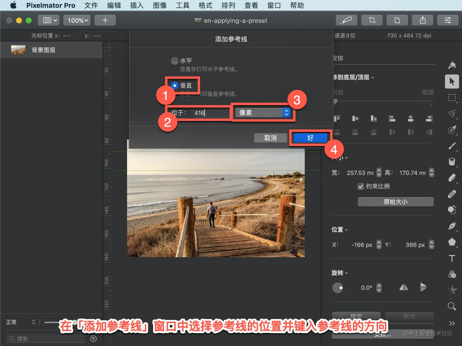This screenshot has width=462, height=346.
Task: Open the 工具 menu
Action: click(183, 5)
